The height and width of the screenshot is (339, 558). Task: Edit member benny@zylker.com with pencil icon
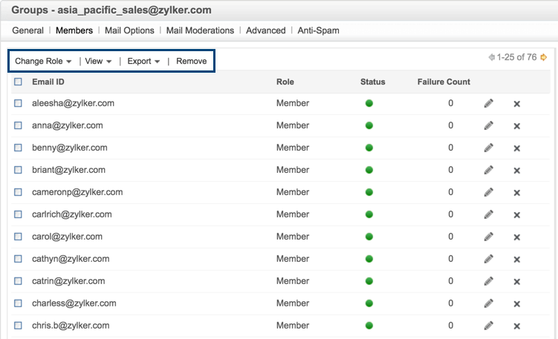488,148
